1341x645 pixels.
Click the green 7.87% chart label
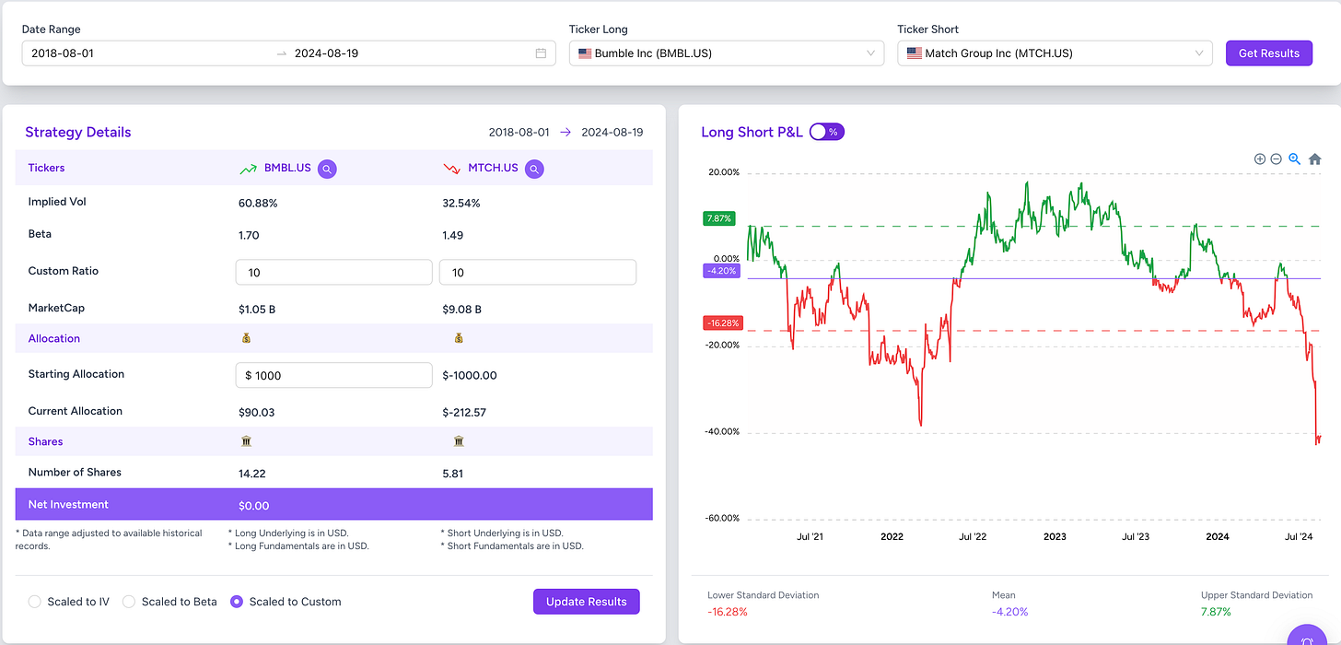[718, 218]
